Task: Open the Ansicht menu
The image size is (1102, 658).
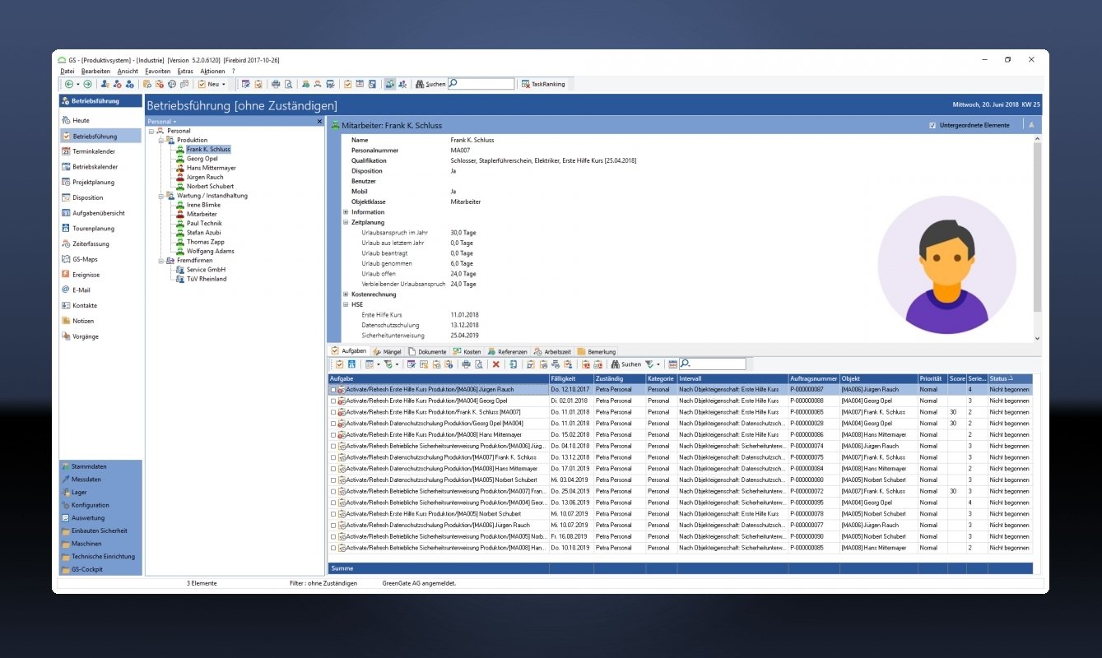Action: click(x=128, y=72)
